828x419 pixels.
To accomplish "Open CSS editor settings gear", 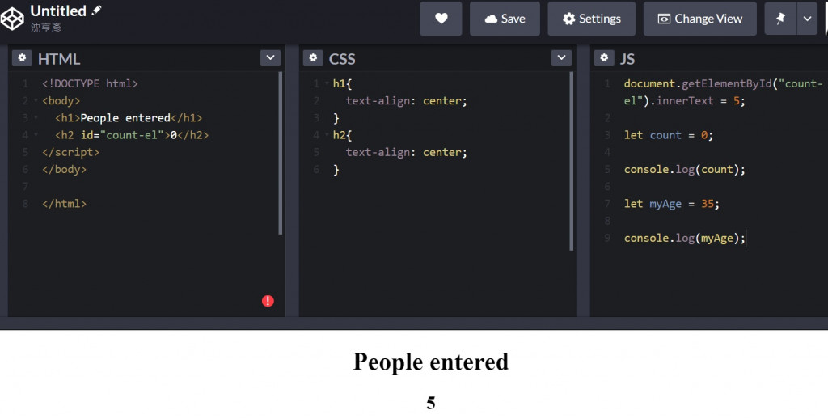I will point(313,57).
